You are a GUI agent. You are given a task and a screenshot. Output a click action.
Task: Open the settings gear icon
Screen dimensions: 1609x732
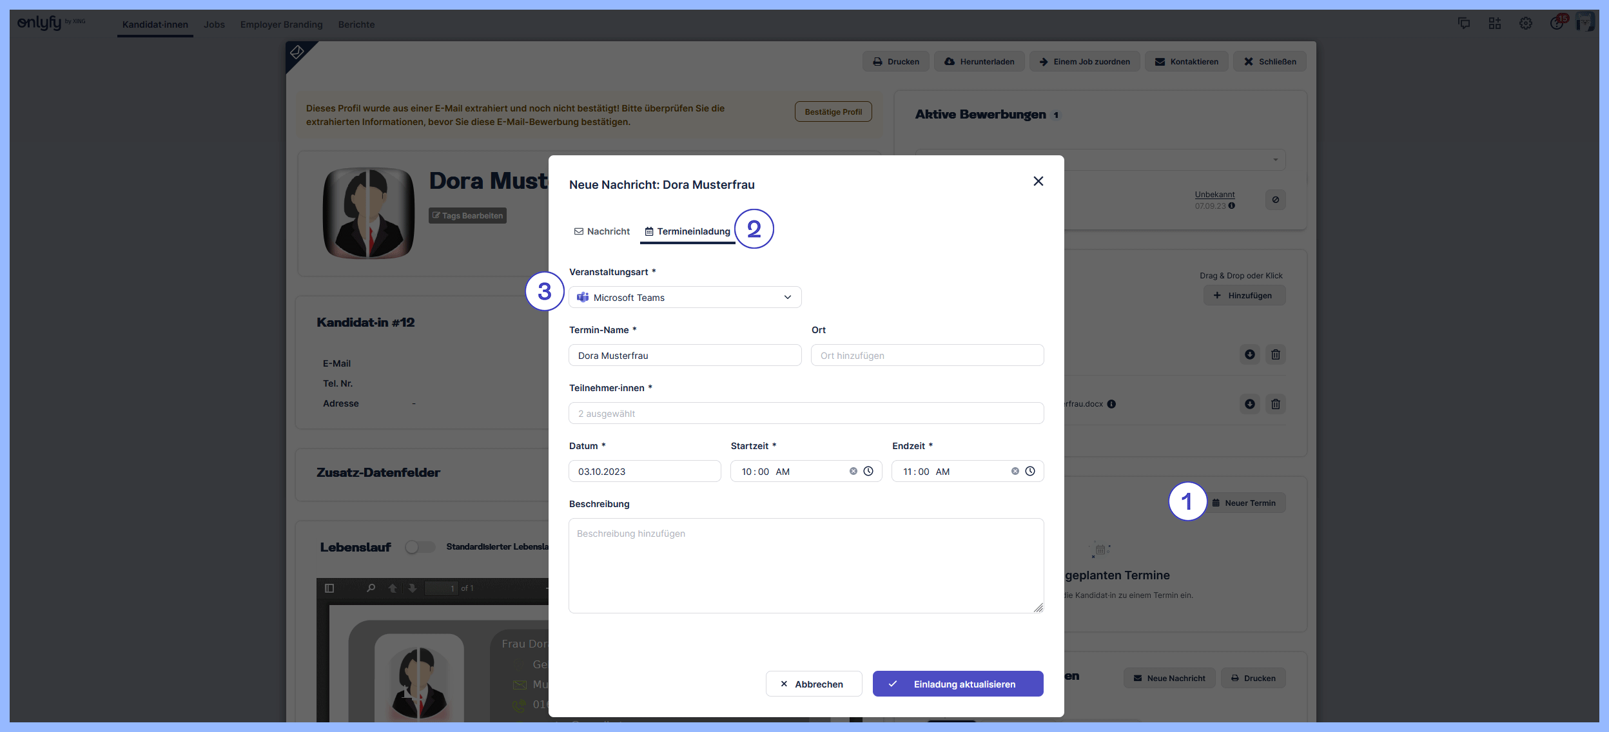pyautogui.click(x=1525, y=24)
